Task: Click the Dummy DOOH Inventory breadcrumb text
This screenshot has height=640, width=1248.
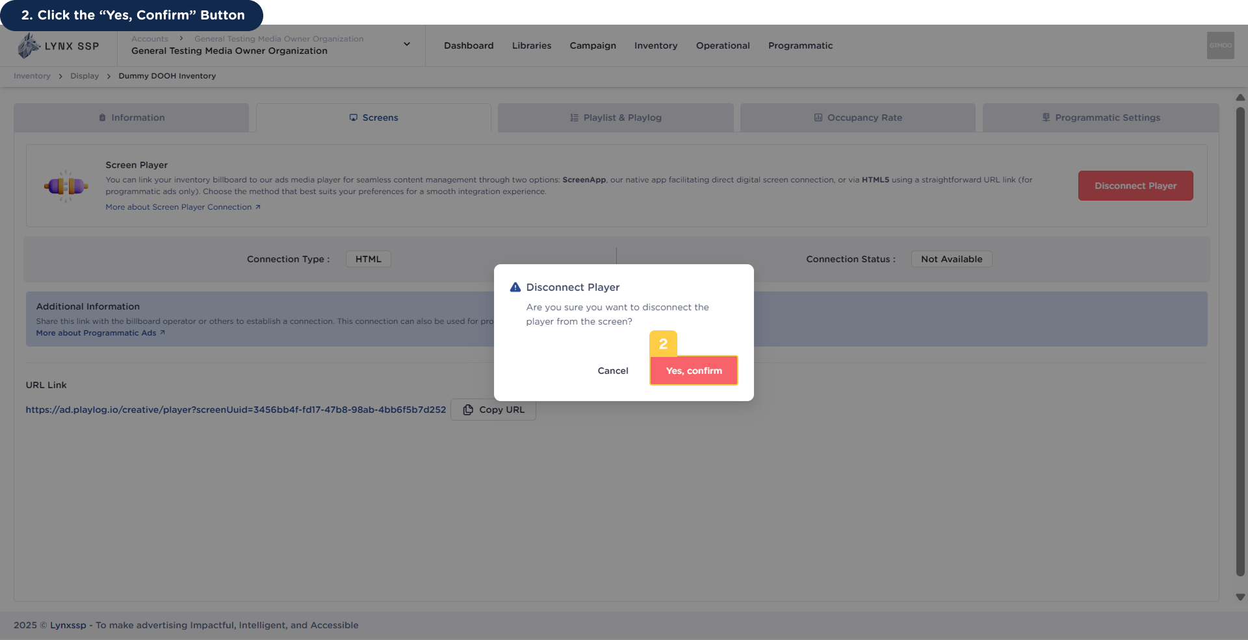Action: tap(167, 76)
